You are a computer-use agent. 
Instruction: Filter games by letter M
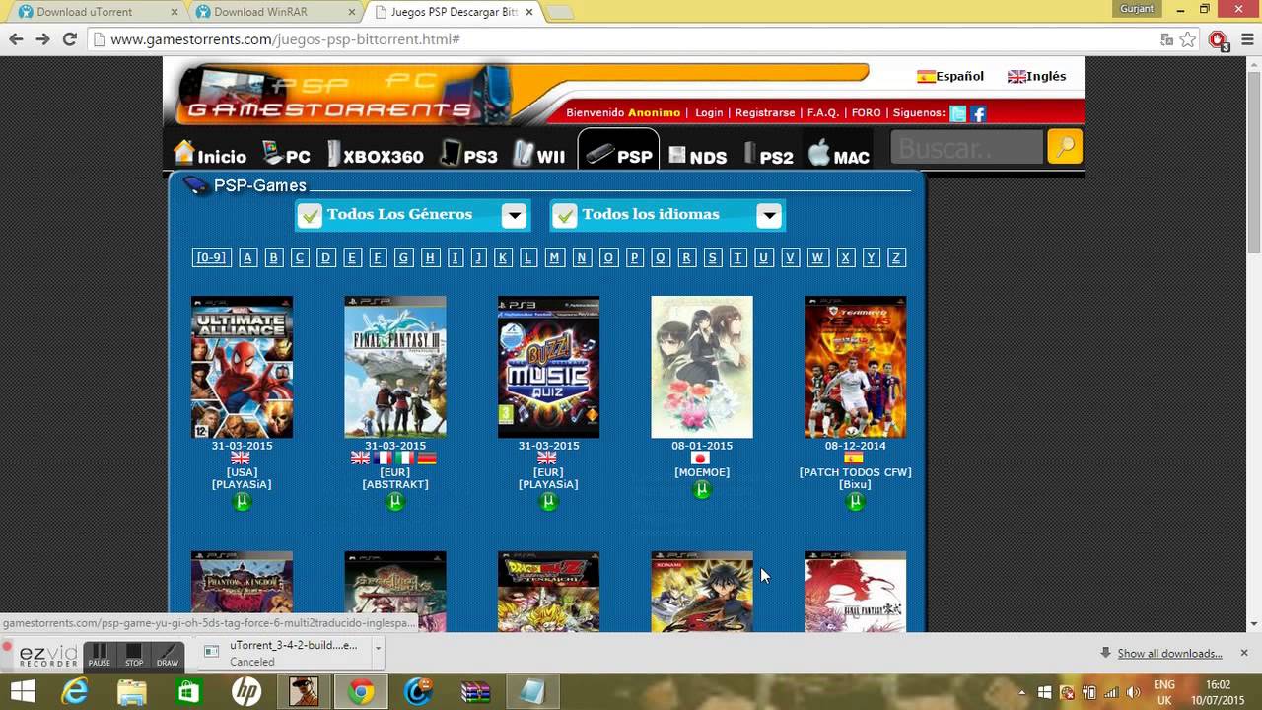coord(554,257)
